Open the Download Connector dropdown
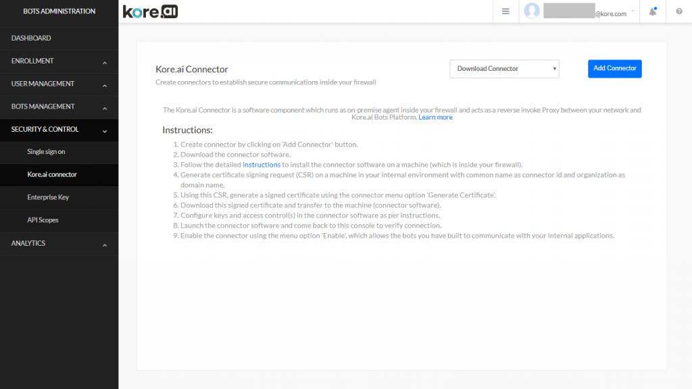Screen dimensions: 692x389 tap(504, 68)
